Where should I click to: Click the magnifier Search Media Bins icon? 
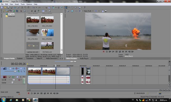(49, 11)
